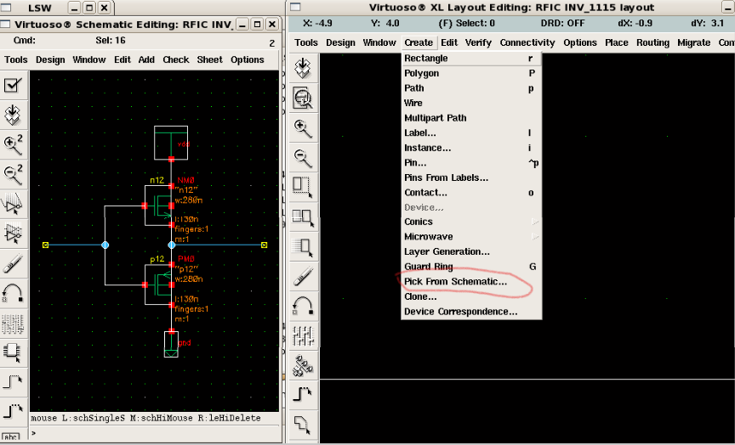735x445 pixels.
Task: Open Property editor icon in schematic toolbar
Action: point(13,323)
